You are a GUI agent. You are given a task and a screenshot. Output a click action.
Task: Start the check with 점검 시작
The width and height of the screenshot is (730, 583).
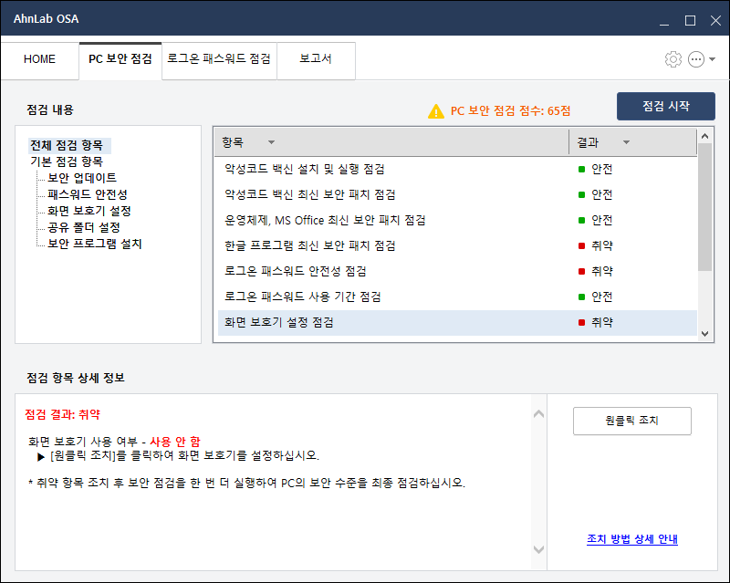(666, 106)
